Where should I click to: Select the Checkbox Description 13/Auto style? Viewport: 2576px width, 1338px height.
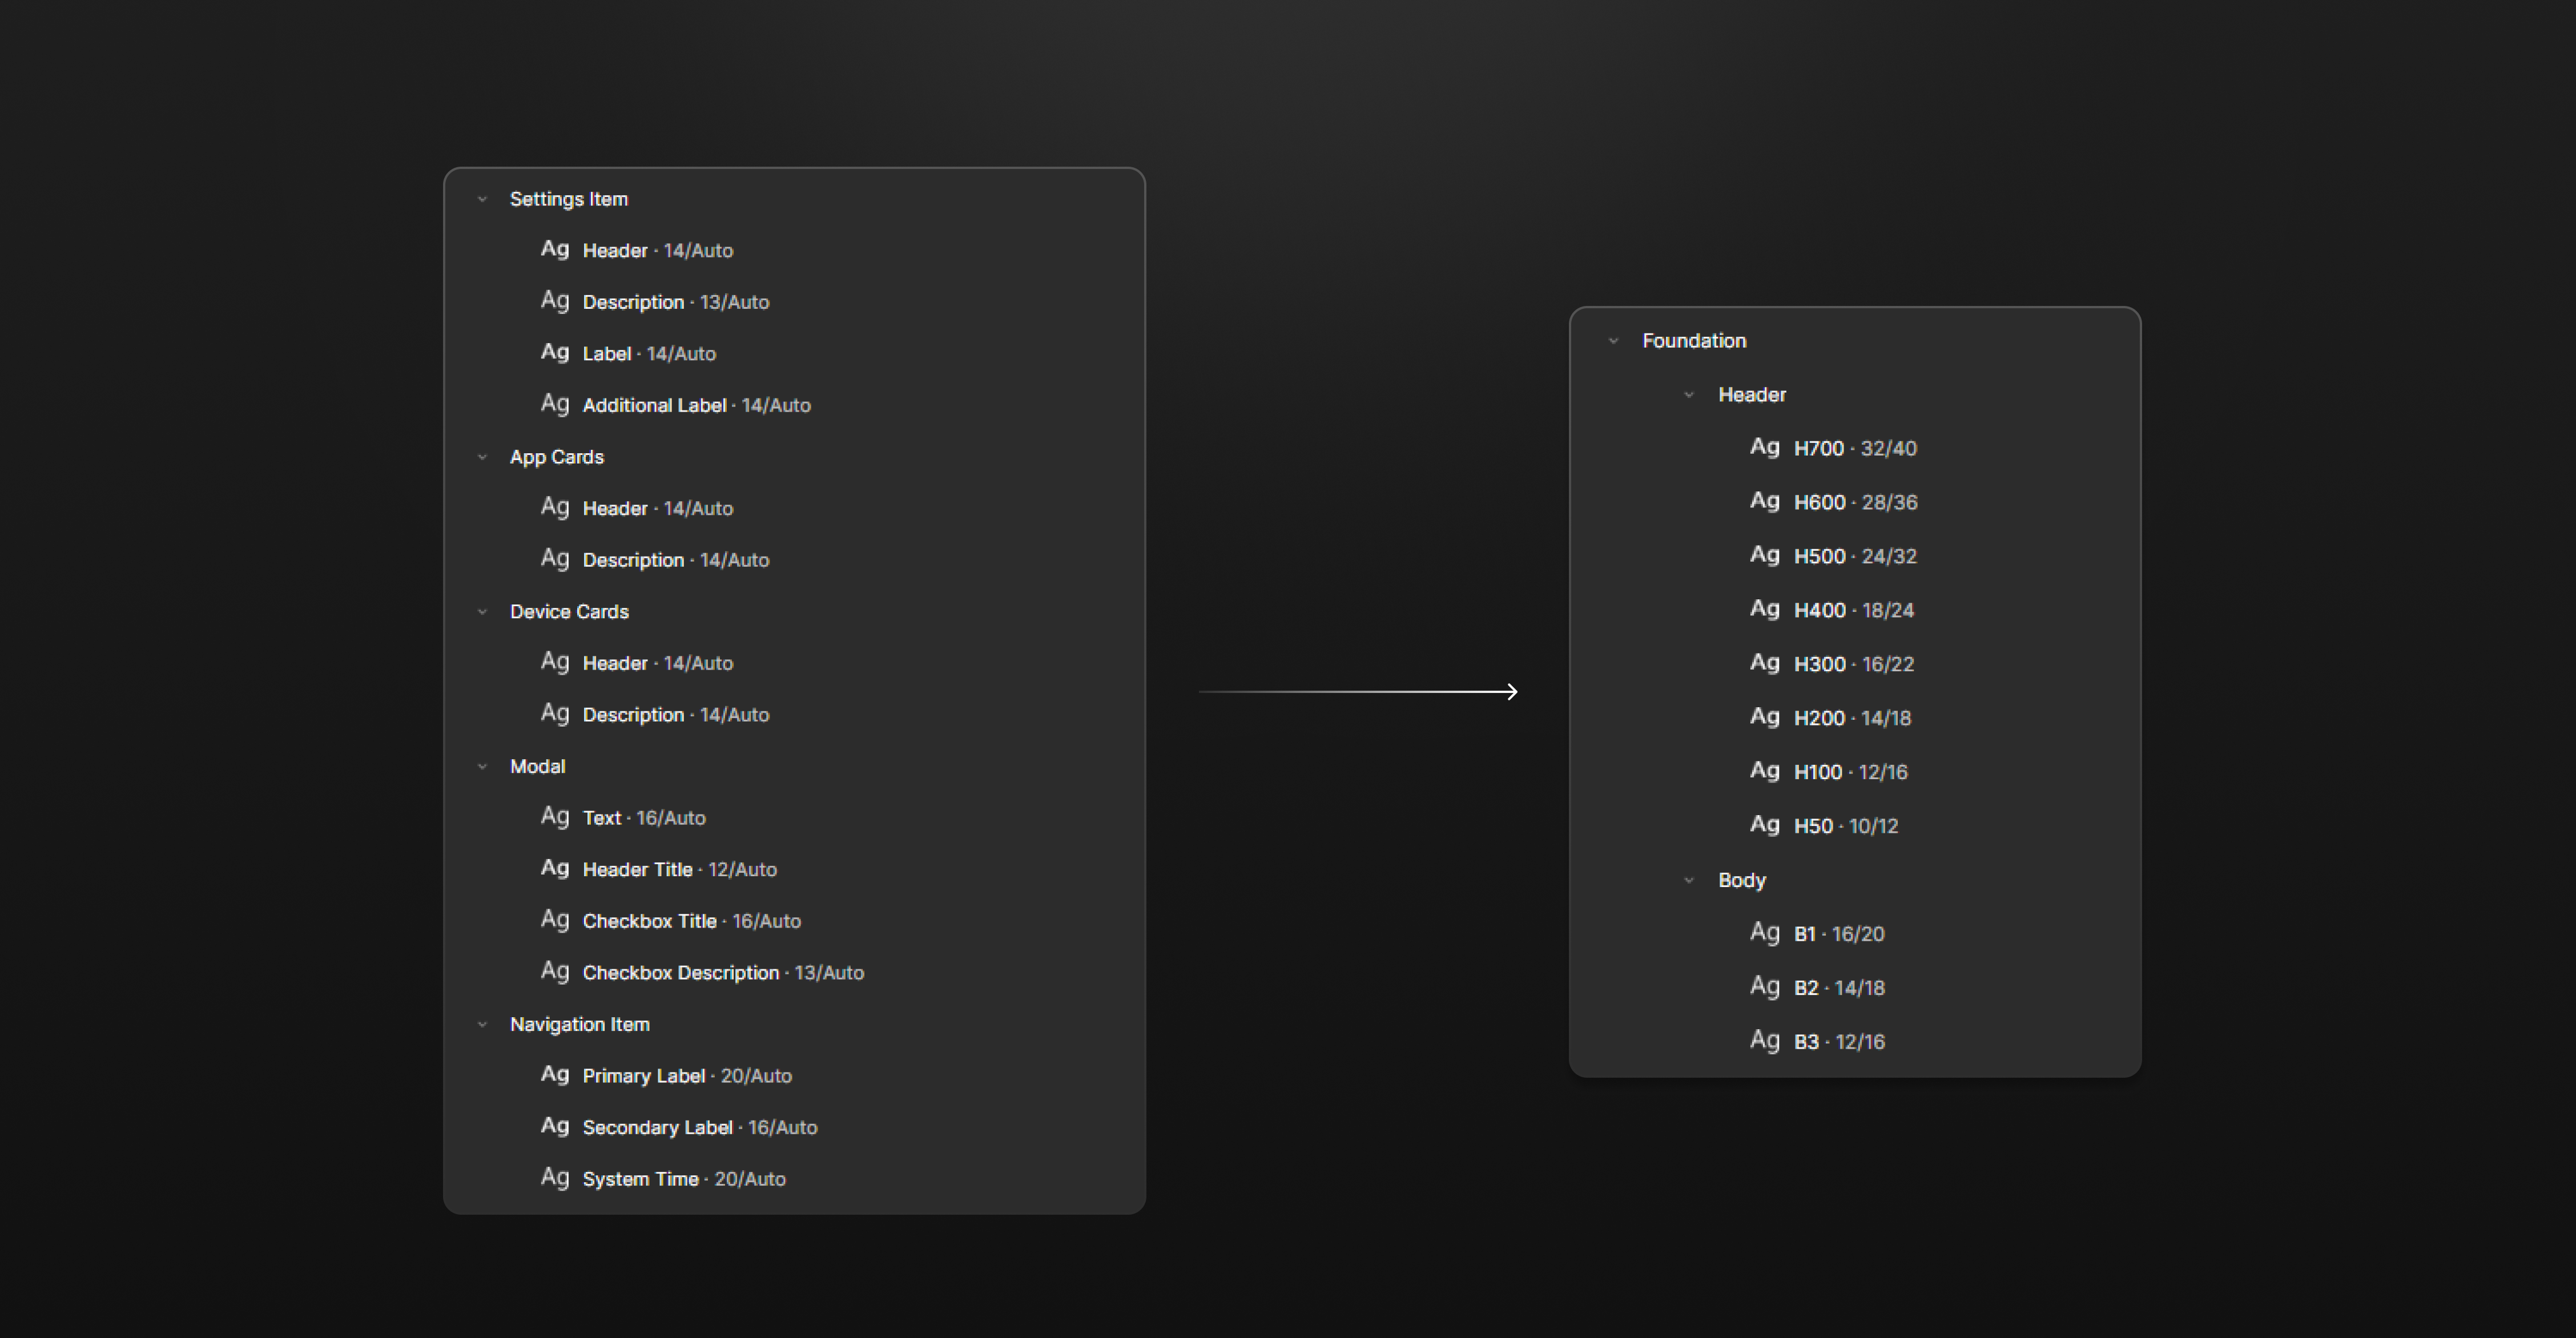pyautogui.click(x=722, y=972)
